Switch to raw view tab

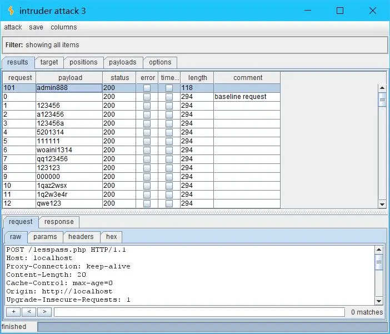[x=16, y=237]
